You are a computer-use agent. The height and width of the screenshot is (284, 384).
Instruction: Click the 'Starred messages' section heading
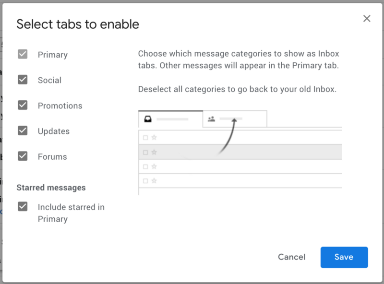[x=51, y=188]
